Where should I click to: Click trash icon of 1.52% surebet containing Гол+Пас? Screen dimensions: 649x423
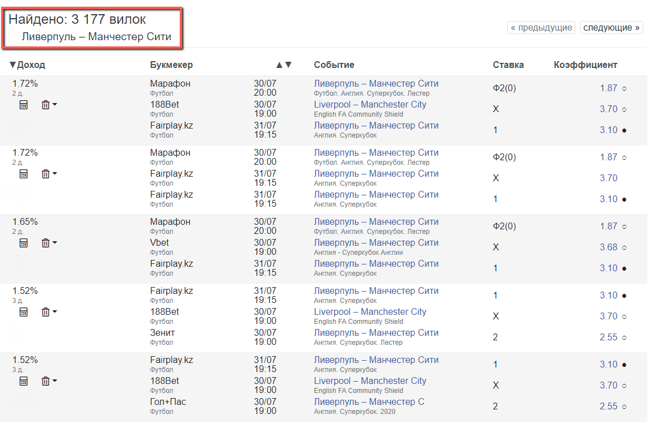pyautogui.click(x=46, y=381)
